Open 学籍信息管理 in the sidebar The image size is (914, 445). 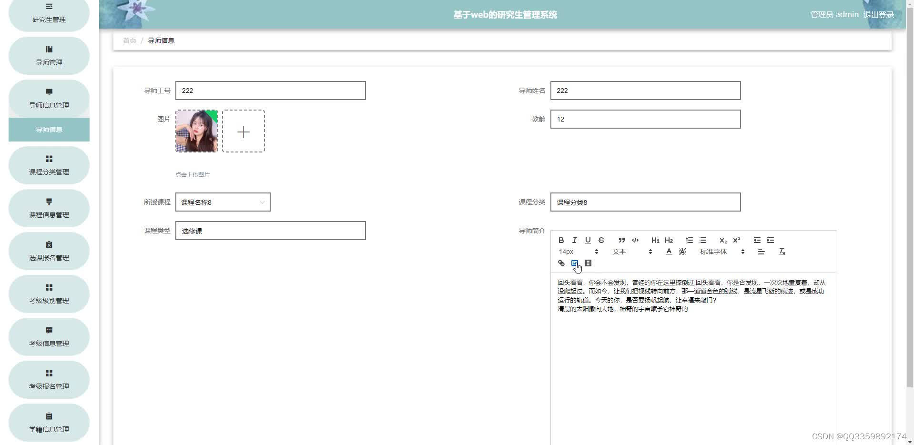[x=49, y=423]
